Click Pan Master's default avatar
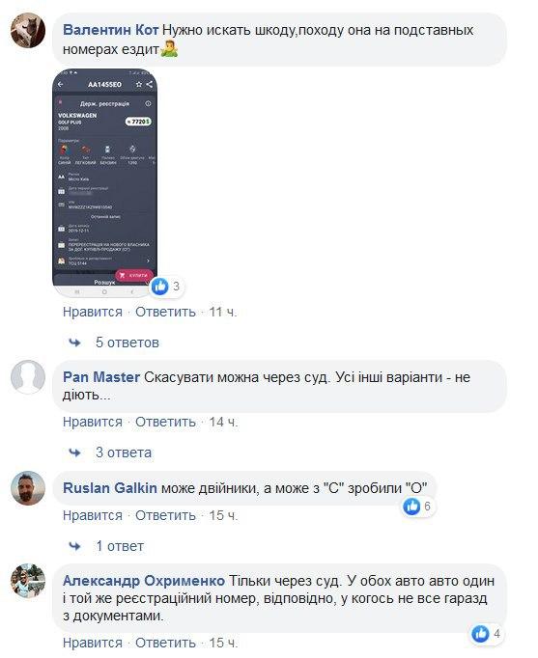Image resolution: width=538 pixels, height=658 pixels. pyautogui.click(x=28, y=377)
